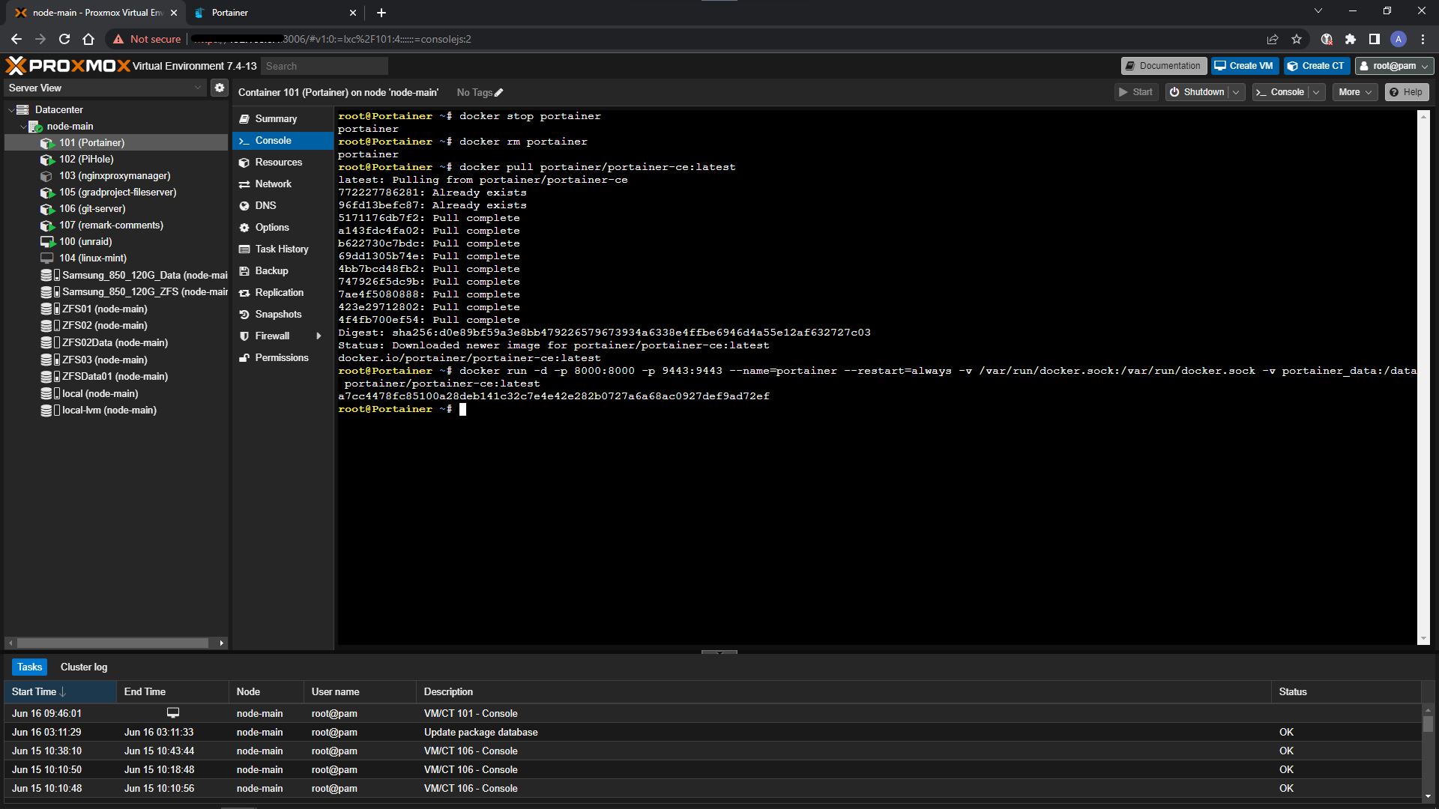Switch to the Portainer browser tab
The height and width of the screenshot is (809, 1439).
click(273, 13)
